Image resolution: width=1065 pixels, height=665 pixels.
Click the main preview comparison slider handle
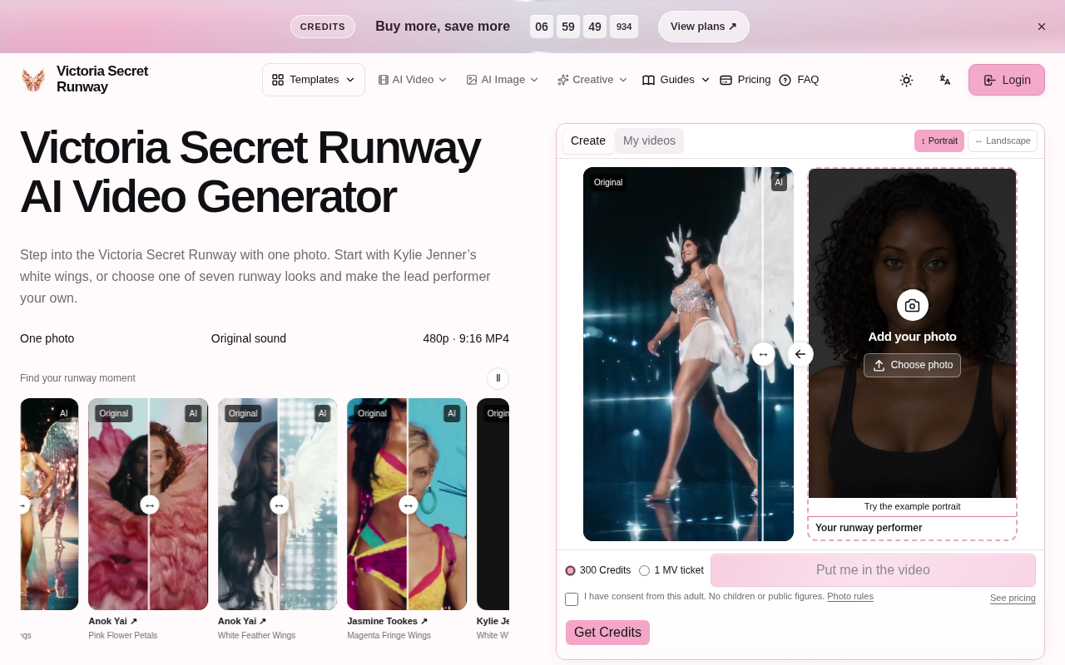pyautogui.click(x=763, y=354)
